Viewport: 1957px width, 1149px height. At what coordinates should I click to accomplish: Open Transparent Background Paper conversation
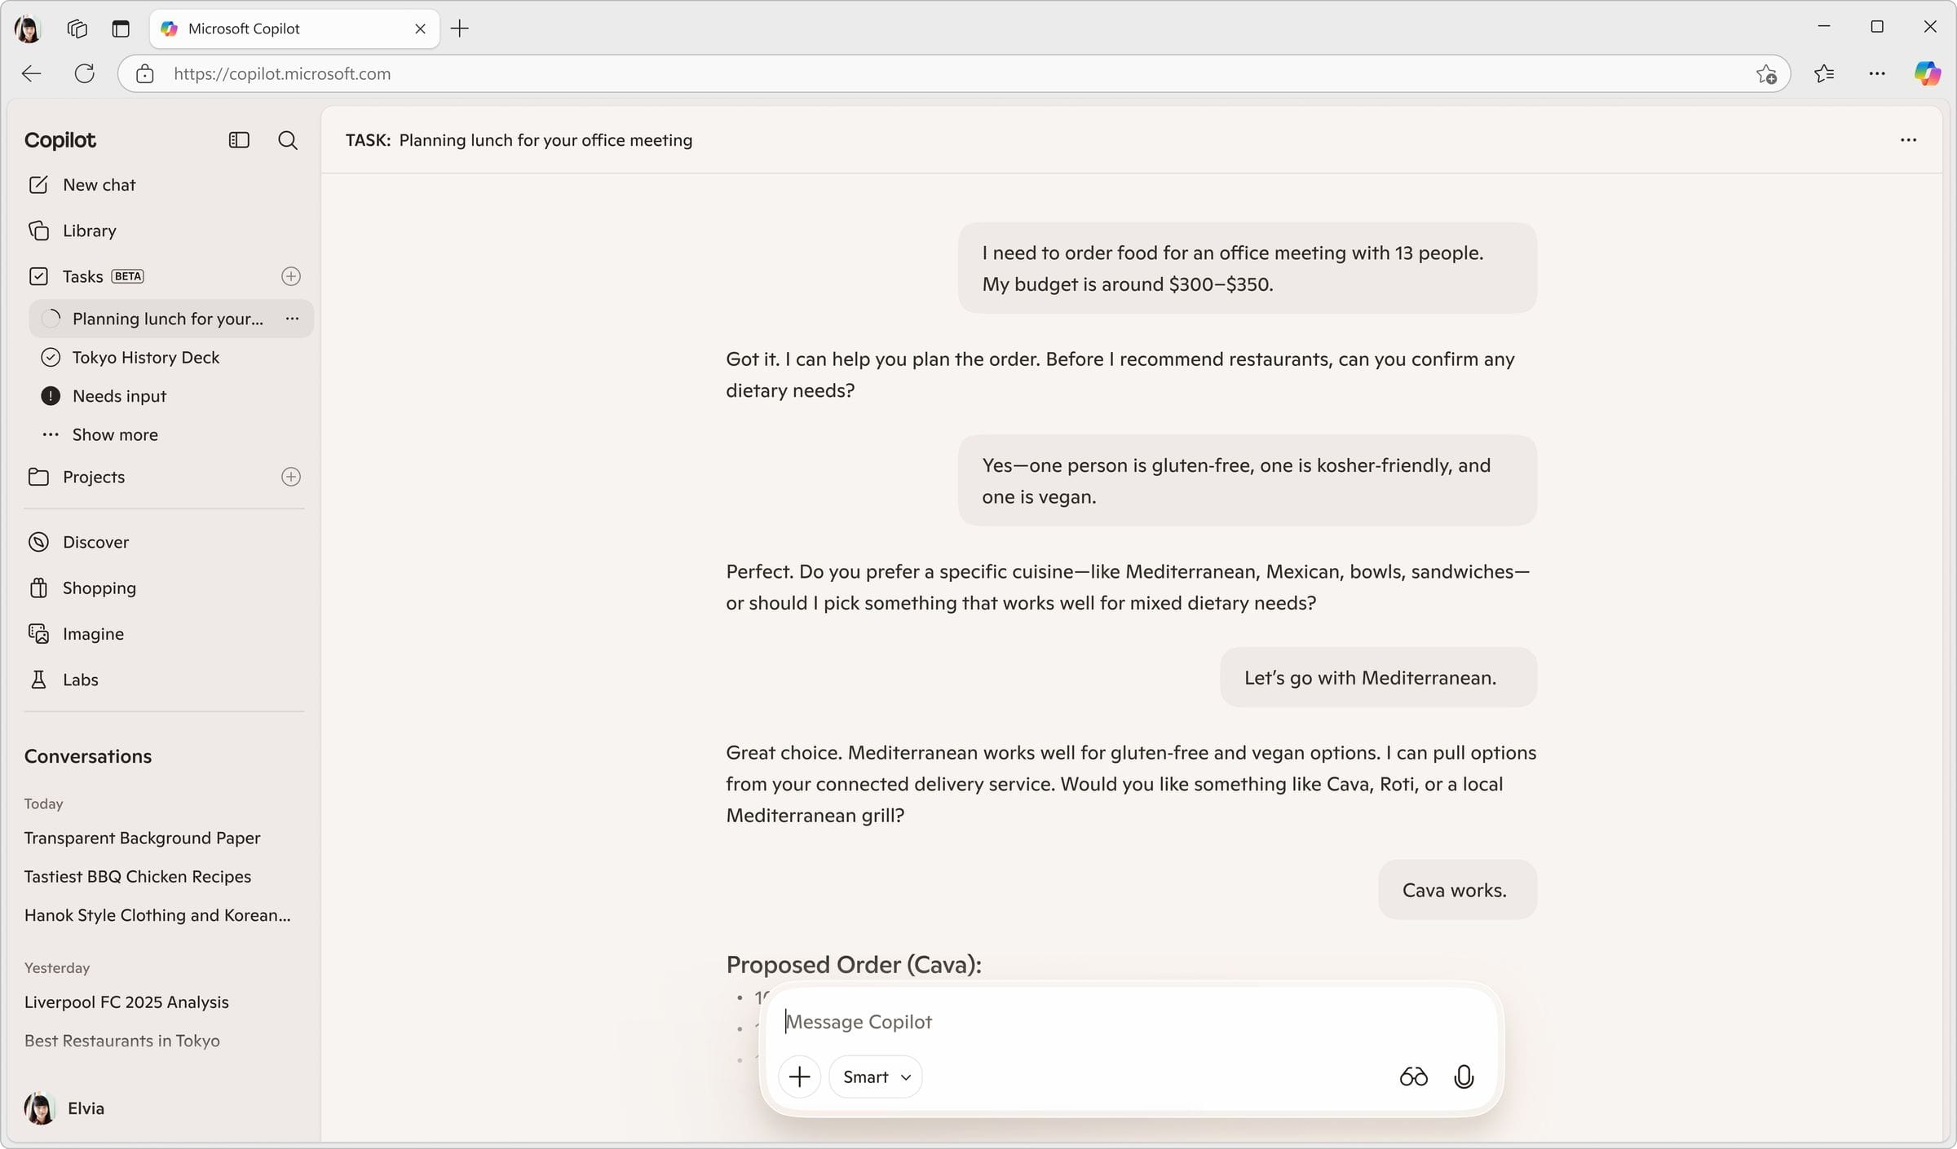coord(143,838)
